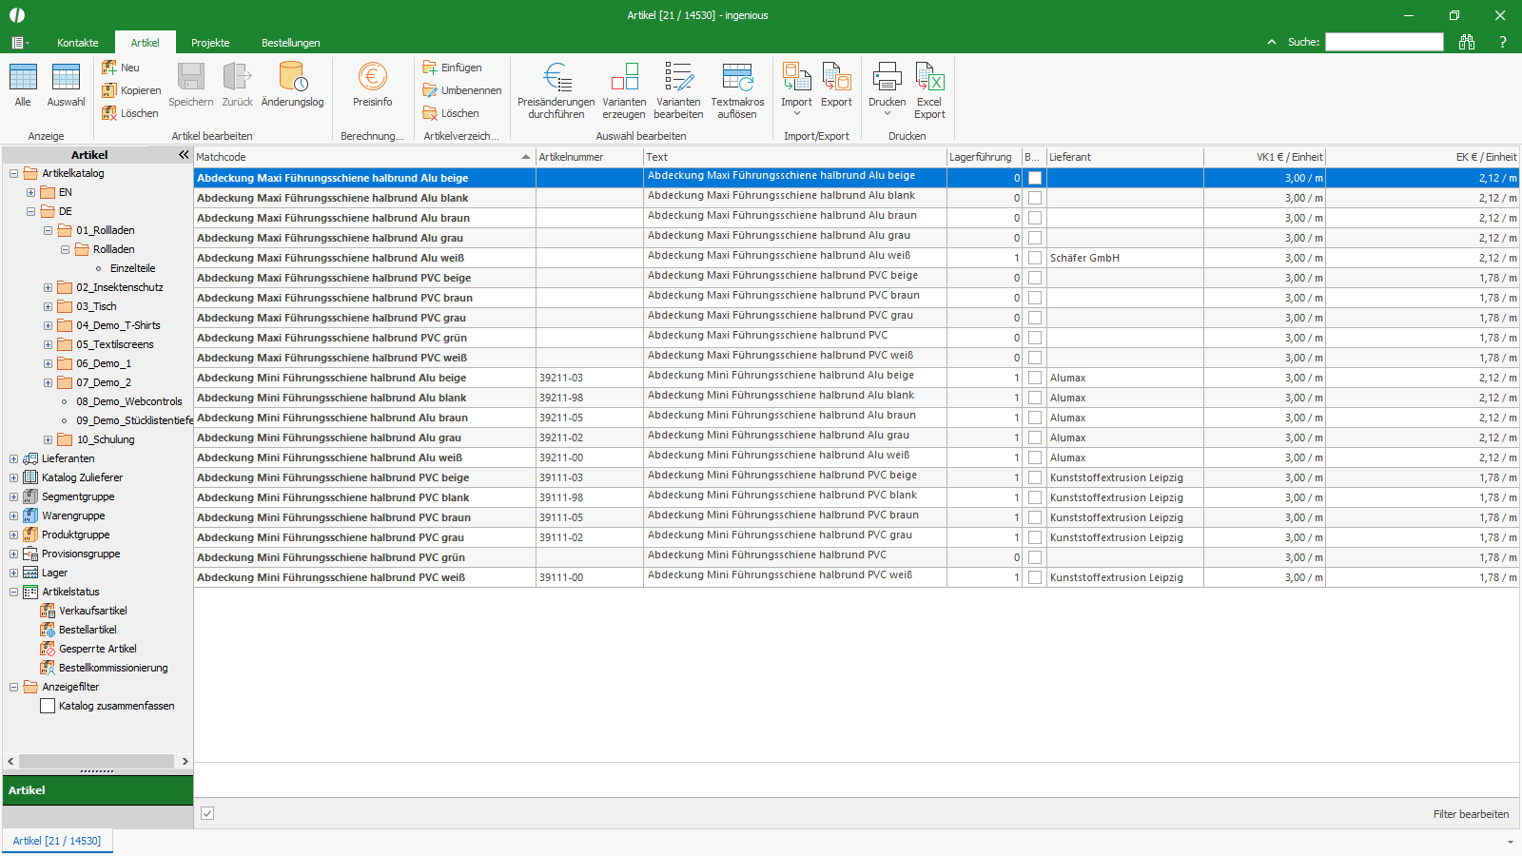Select Gesperrte Artikel filter

[x=97, y=649]
